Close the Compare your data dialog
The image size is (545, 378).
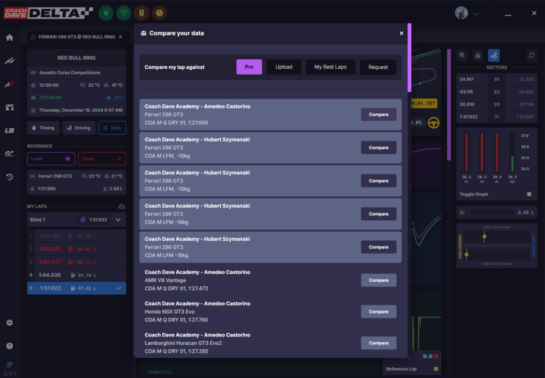(x=401, y=34)
